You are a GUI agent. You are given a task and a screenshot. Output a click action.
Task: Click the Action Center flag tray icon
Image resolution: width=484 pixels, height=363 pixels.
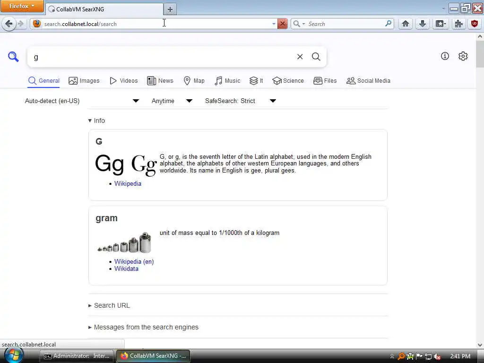point(419,356)
